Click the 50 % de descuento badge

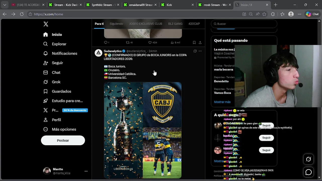coord(75,110)
